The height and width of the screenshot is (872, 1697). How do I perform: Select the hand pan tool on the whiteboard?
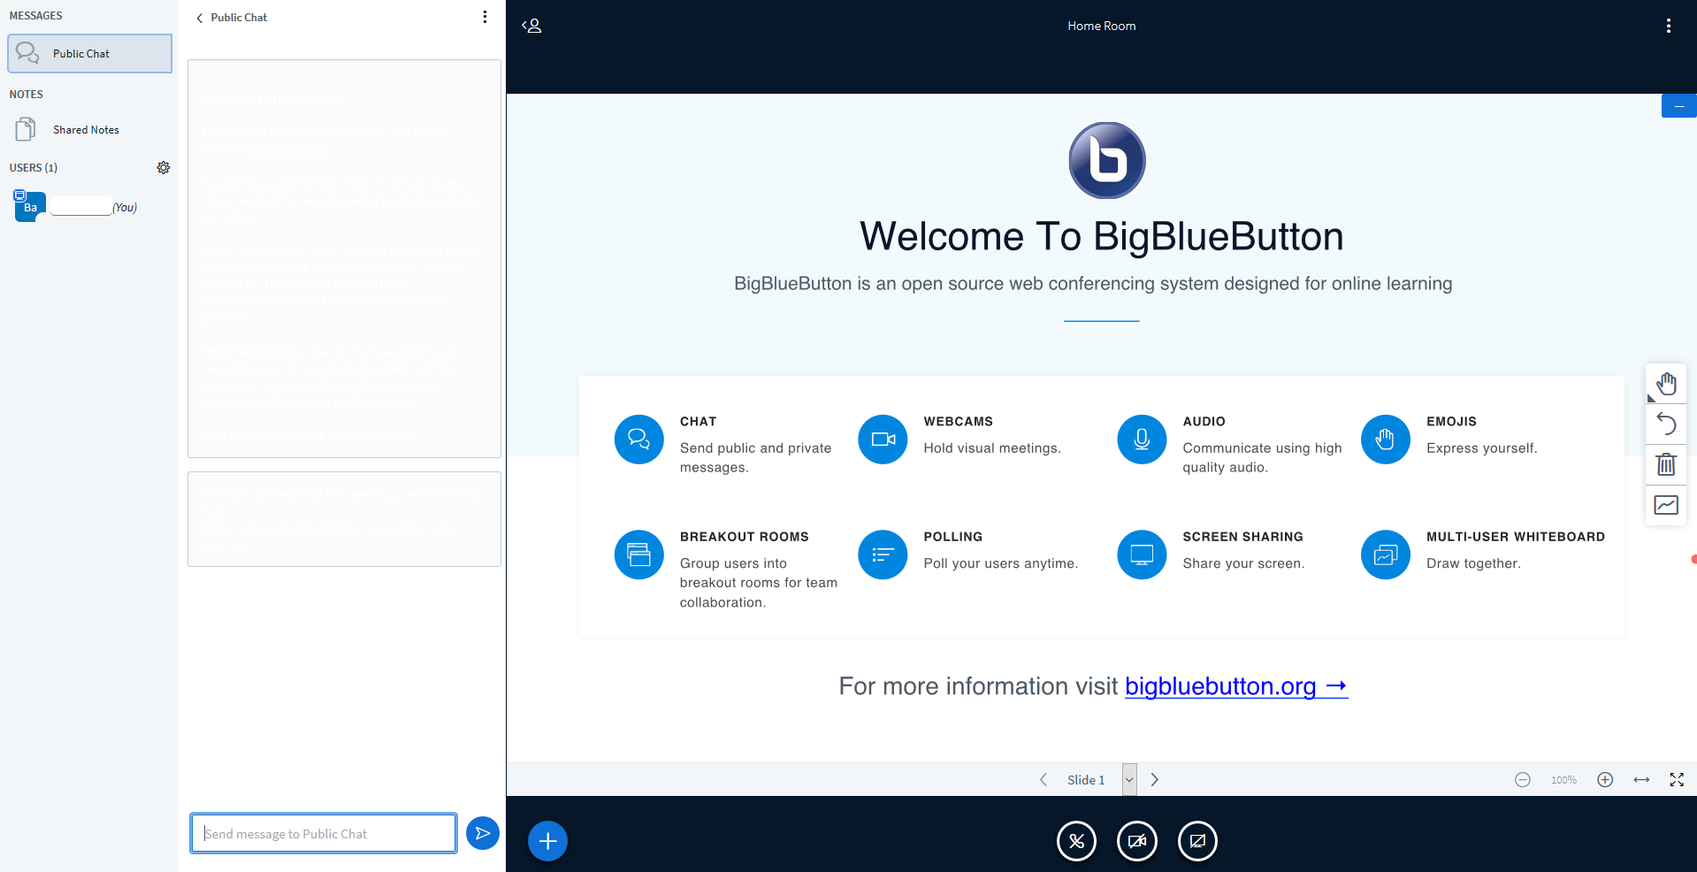point(1665,383)
